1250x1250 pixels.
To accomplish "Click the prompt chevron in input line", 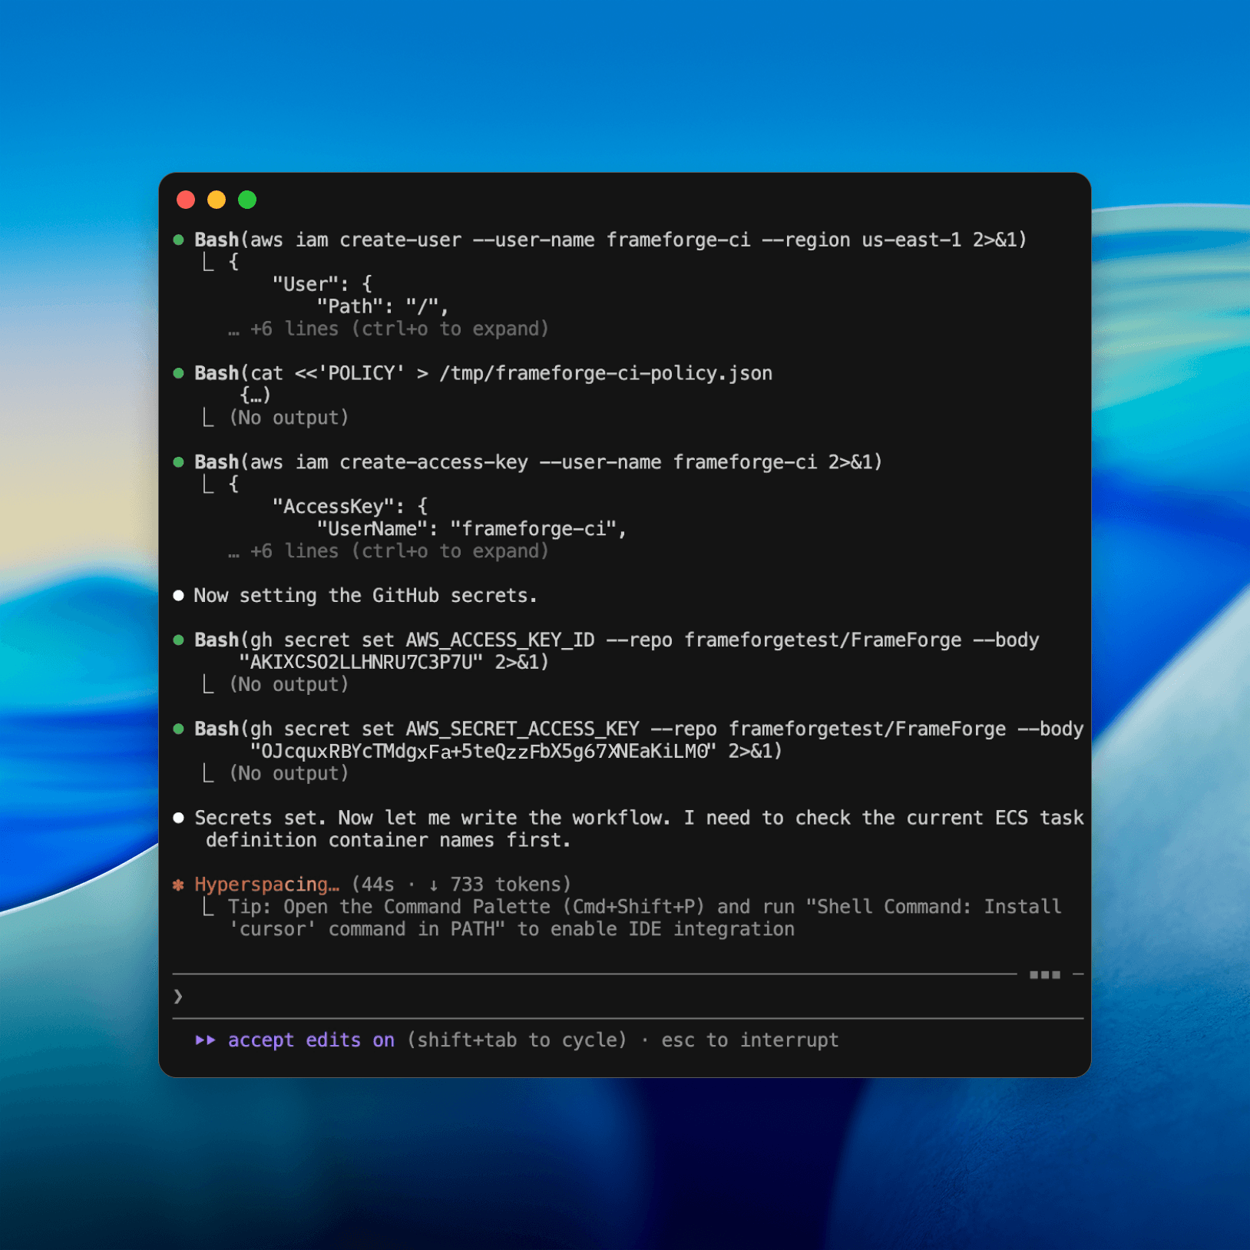I will [178, 997].
